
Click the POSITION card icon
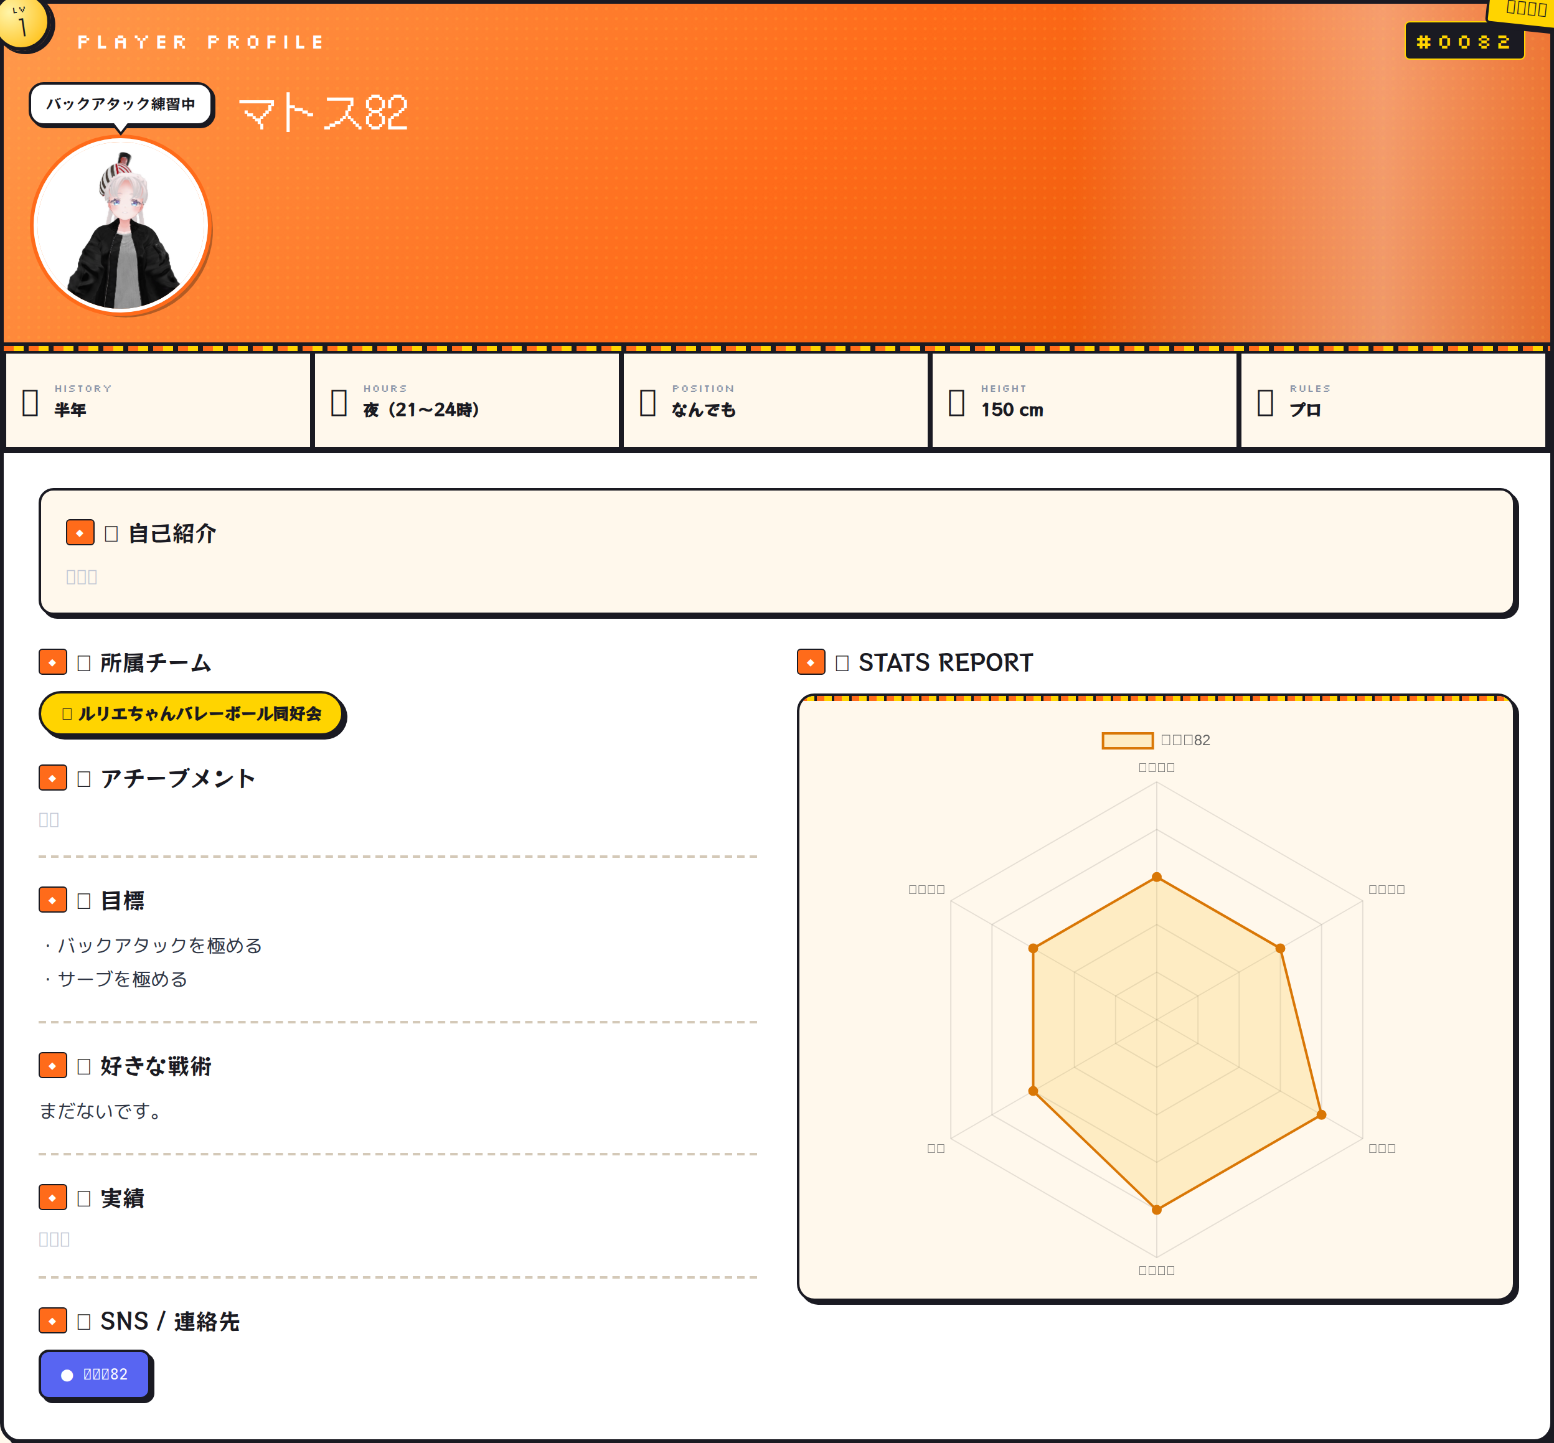pyautogui.click(x=647, y=402)
